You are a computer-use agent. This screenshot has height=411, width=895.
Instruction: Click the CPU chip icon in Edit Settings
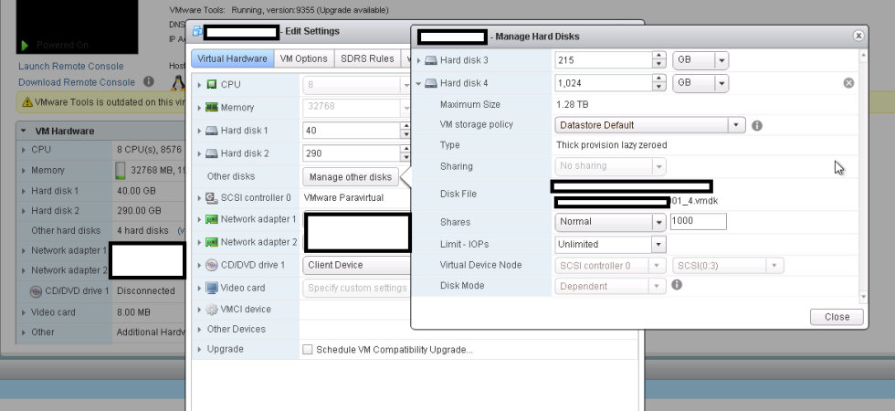click(212, 84)
